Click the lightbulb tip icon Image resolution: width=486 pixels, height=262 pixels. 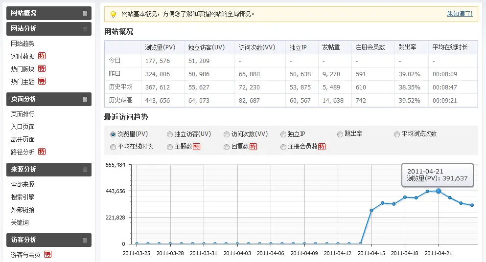point(113,14)
